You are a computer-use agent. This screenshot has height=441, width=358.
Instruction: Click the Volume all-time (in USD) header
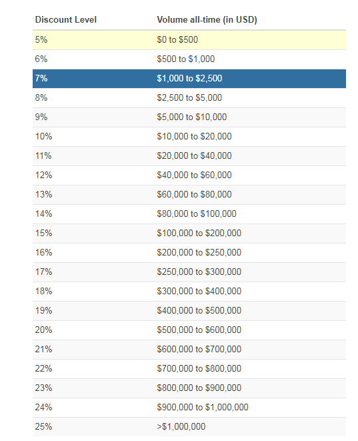207,20
